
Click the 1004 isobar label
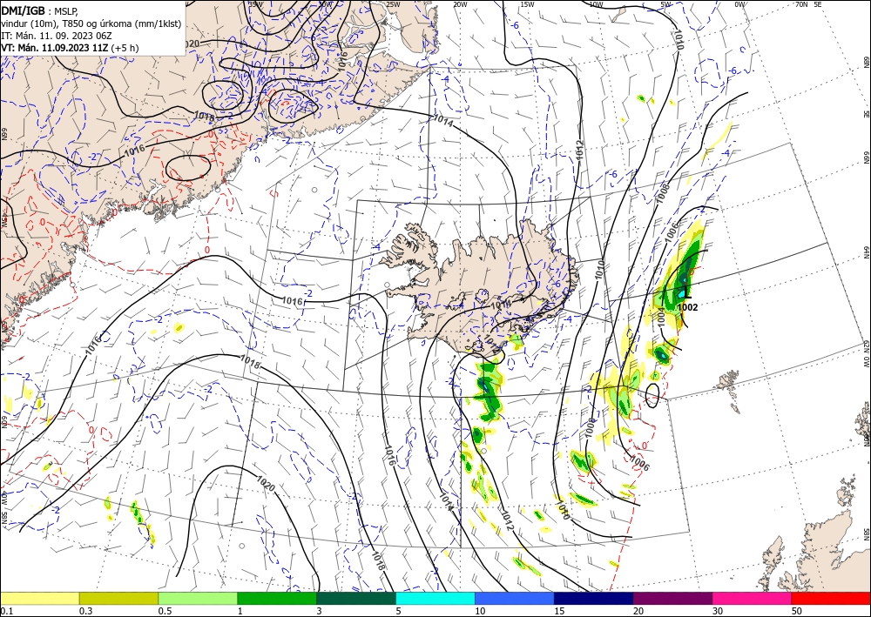point(660,318)
